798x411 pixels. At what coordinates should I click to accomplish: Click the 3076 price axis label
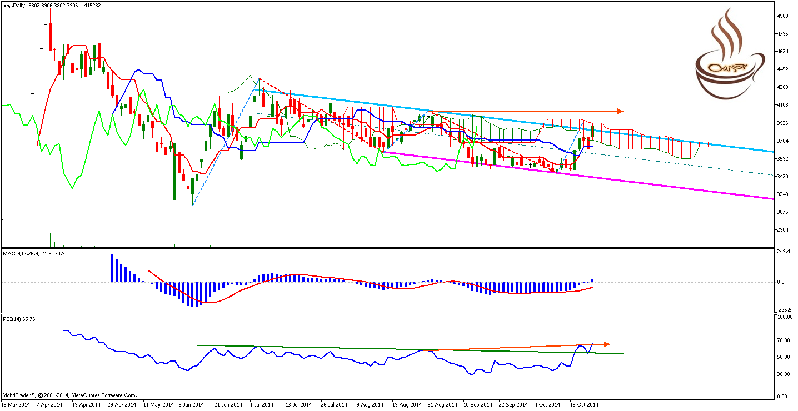click(x=784, y=212)
